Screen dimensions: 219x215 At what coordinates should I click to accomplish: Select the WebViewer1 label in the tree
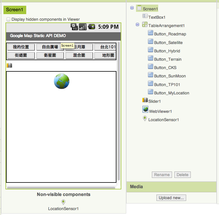(x=160, y=111)
